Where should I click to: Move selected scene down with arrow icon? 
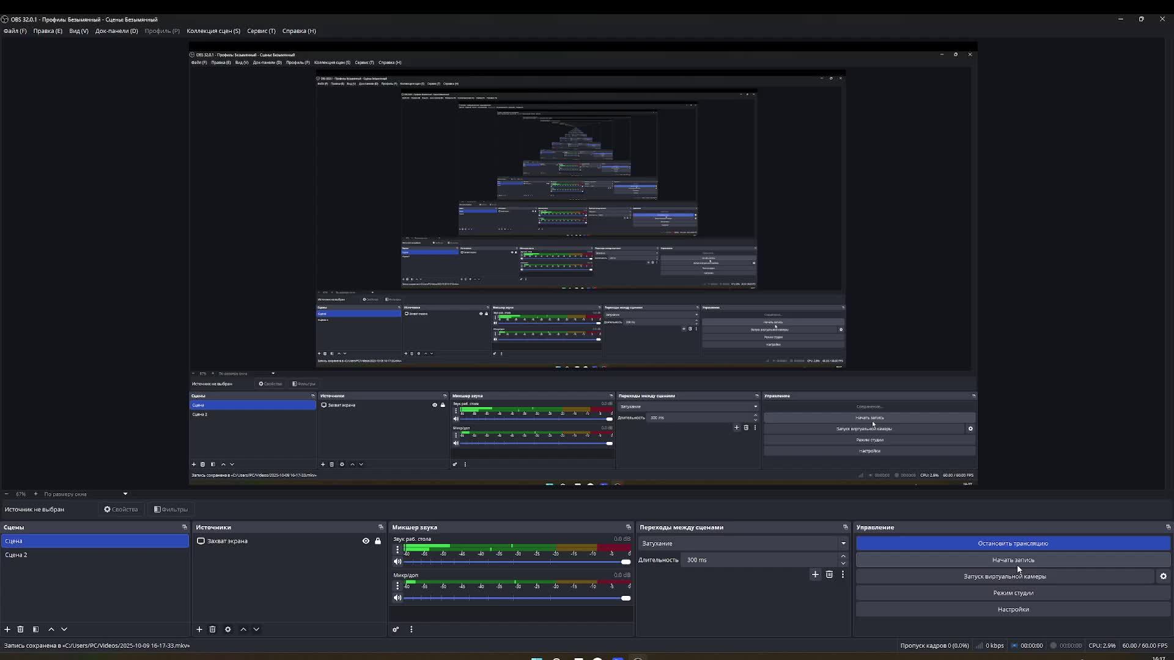point(64,629)
